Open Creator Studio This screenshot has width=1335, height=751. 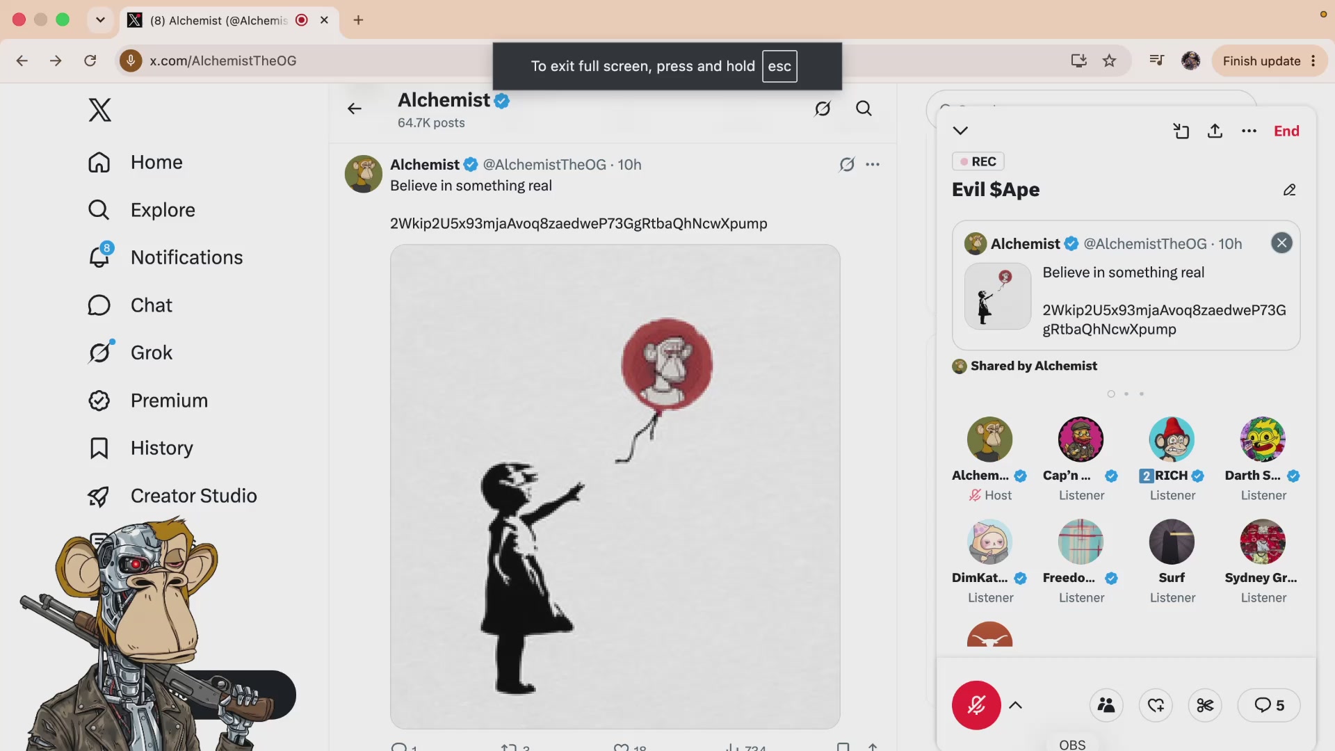pos(172,496)
